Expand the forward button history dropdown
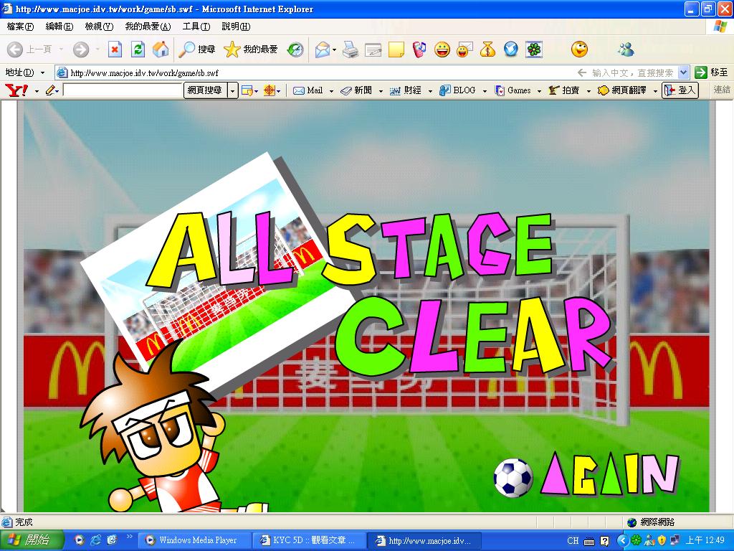The height and width of the screenshot is (551, 734). (x=97, y=50)
